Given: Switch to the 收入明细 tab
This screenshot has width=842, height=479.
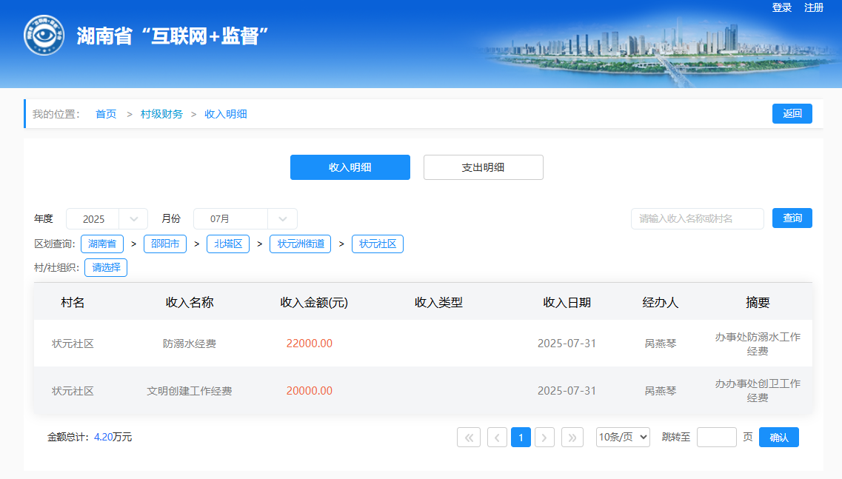Looking at the screenshot, I should (x=350, y=167).
